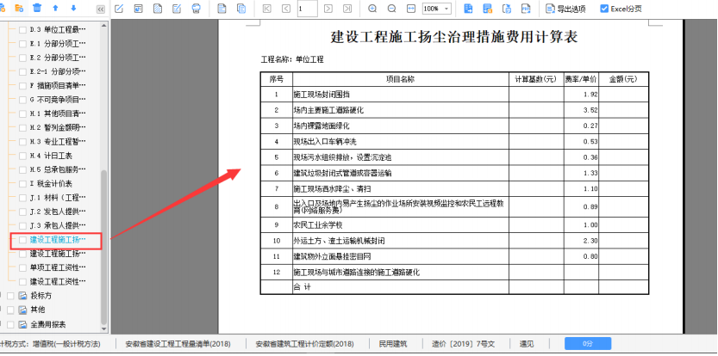718x356 pixels.
Task: Click the page number input field
Action: tap(307, 9)
